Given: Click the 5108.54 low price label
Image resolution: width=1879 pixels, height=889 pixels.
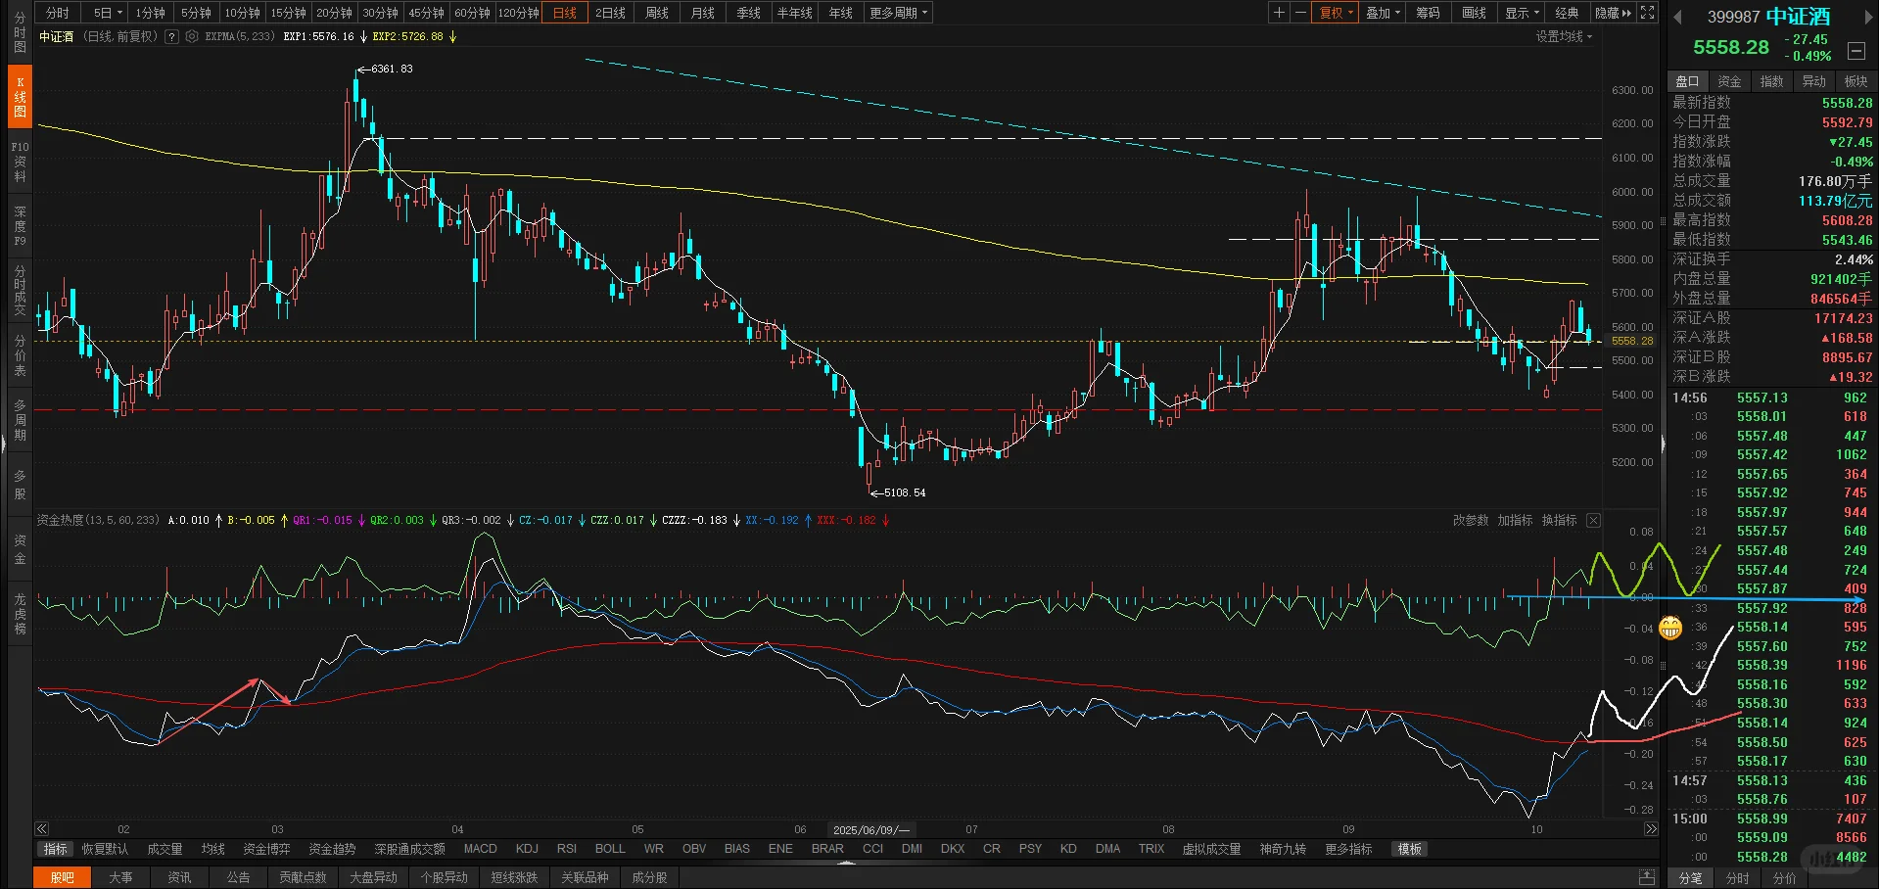Looking at the screenshot, I should [905, 492].
